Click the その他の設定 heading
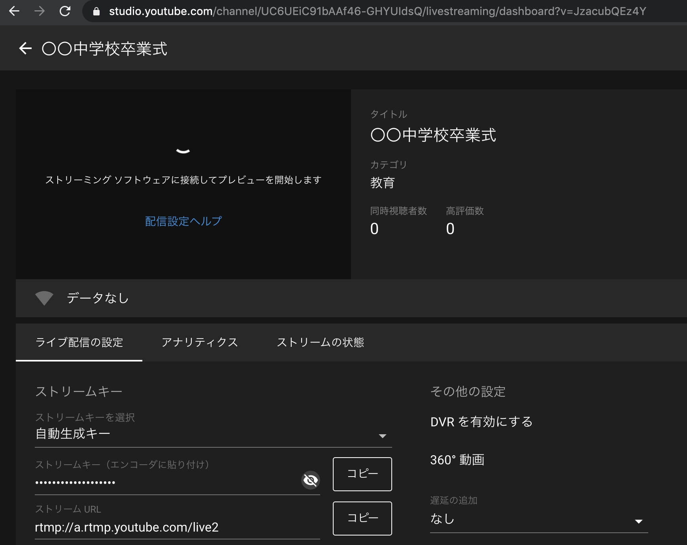The height and width of the screenshot is (545, 687). point(468,392)
